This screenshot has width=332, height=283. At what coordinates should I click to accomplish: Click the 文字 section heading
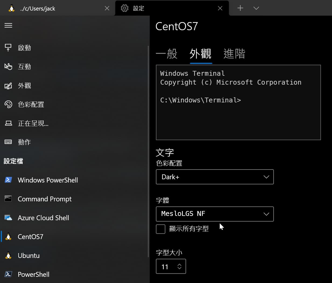tap(165, 153)
